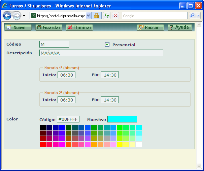This screenshot has width=204, height=171.
Task: Pick the pure blue swatch in top row
Action: tap(62, 127)
